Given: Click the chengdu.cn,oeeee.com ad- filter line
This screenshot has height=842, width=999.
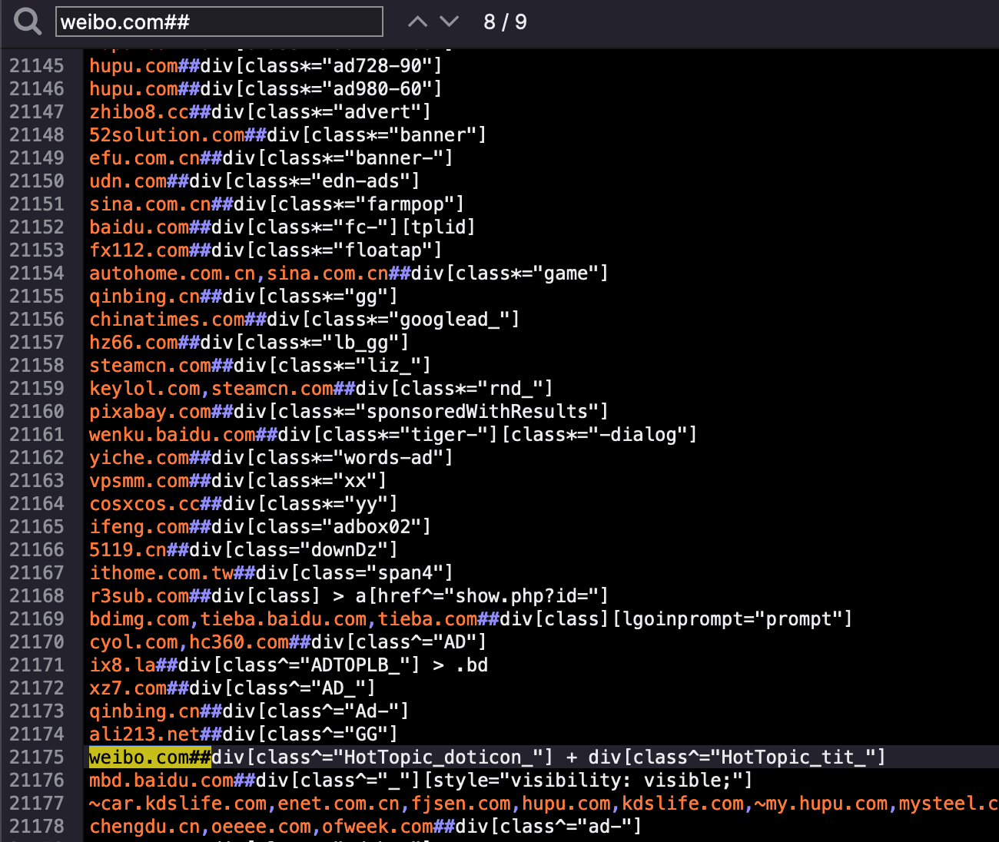Looking at the screenshot, I should [x=366, y=826].
